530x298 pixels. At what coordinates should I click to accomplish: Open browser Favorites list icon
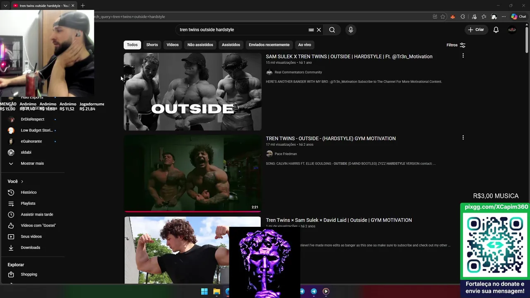[x=484, y=17]
